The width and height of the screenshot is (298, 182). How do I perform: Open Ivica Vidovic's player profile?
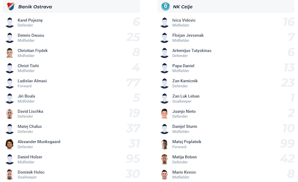click(x=184, y=20)
